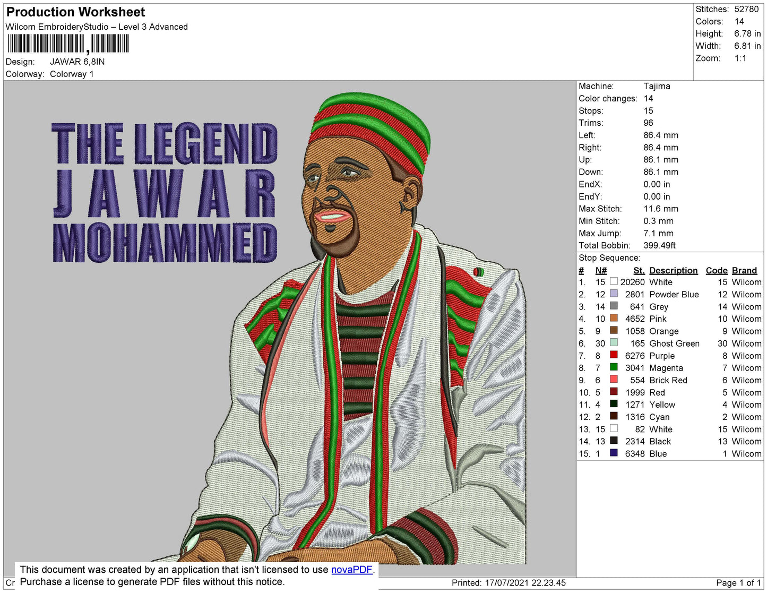
Task: Click the 'N#' column header
Action: click(x=601, y=270)
